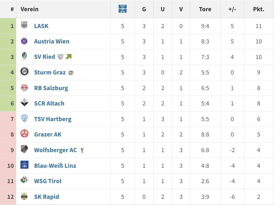Click the green promoted arrow beside SV Ried

point(69,57)
